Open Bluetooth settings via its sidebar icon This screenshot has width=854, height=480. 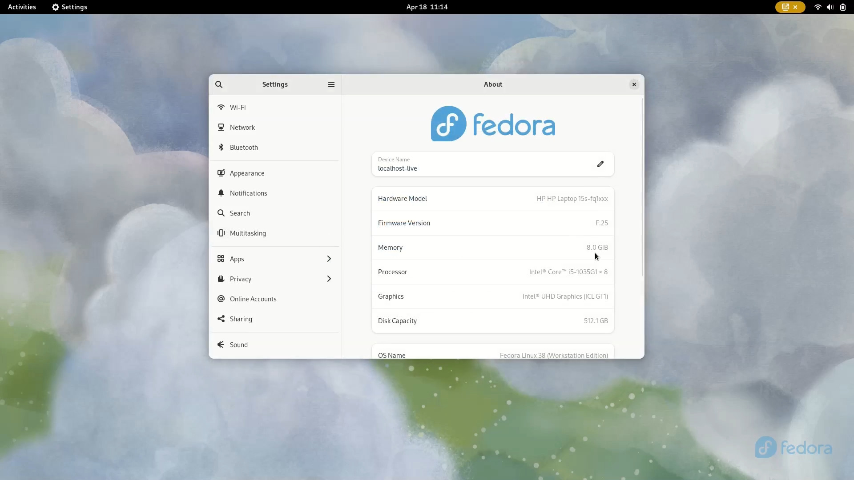pos(221,147)
